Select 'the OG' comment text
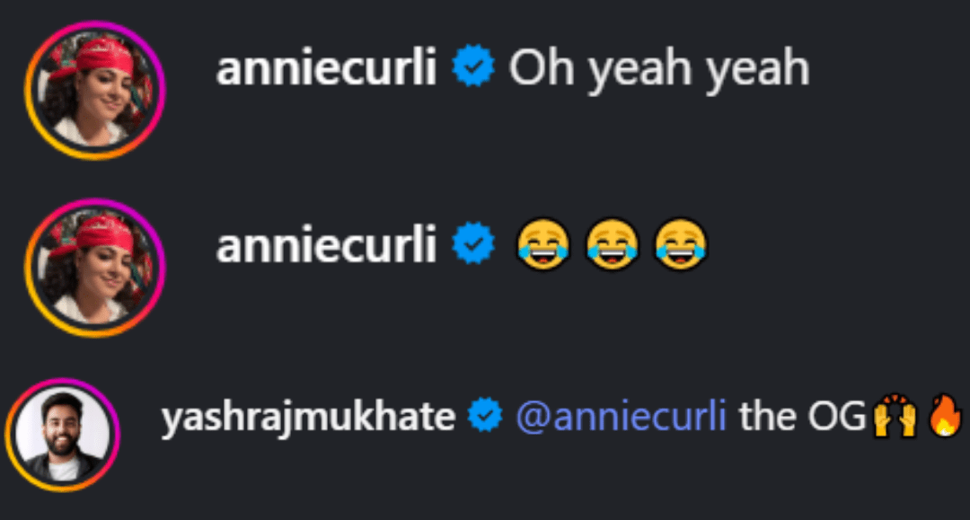 point(802,416)
